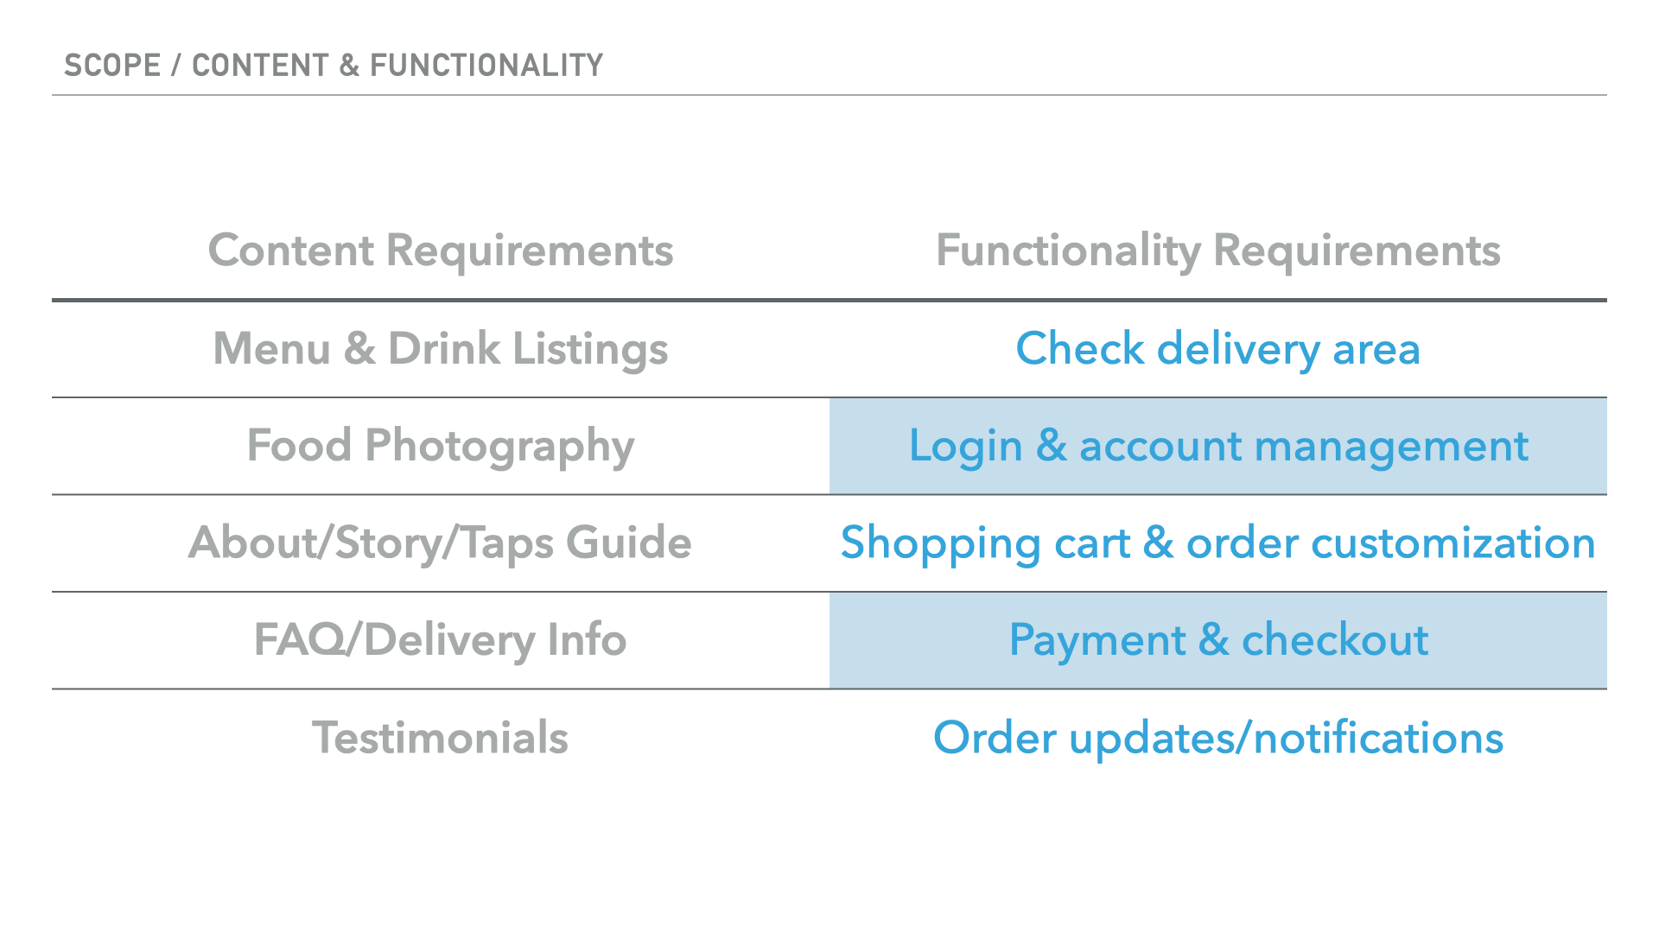The width and height of the screenshot is (1659, 933).
Task: Select the "Content Requirements" column header
Action: tap(441, 251)
